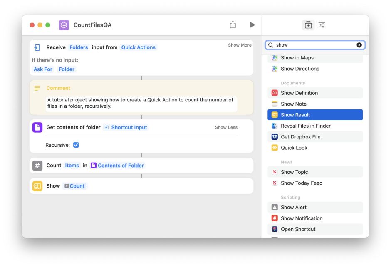Image resolution: width=391 pixels, height=267 pixels.
Task: Change the Folders input type
Action: coord(79,47)
